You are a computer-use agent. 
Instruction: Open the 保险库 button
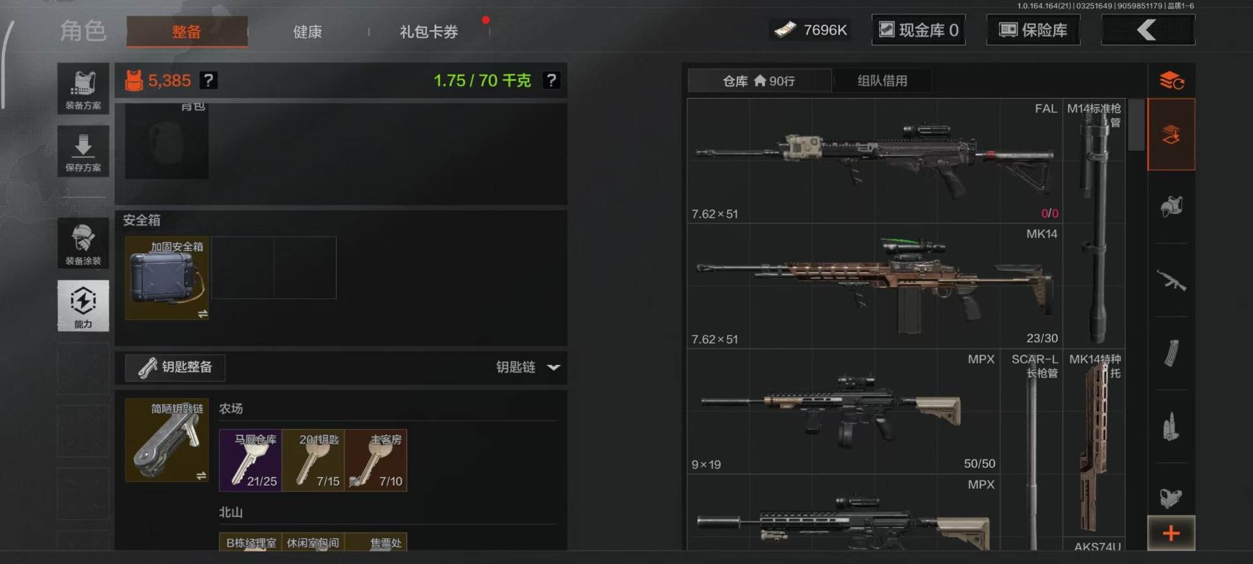click(x=1033, y=30)
